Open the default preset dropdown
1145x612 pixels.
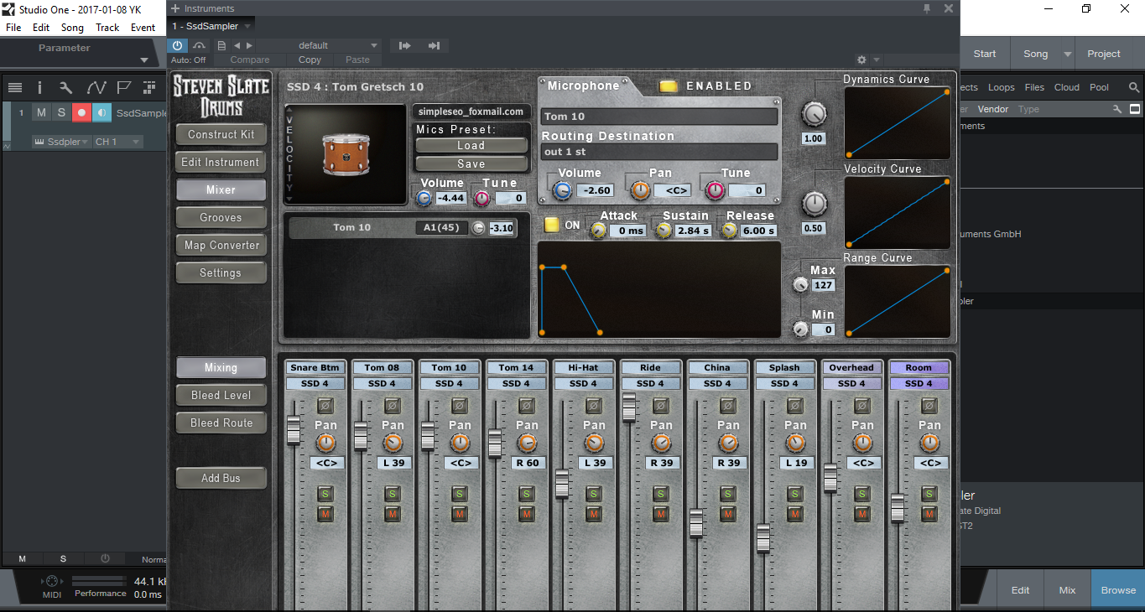coord(374,46)
